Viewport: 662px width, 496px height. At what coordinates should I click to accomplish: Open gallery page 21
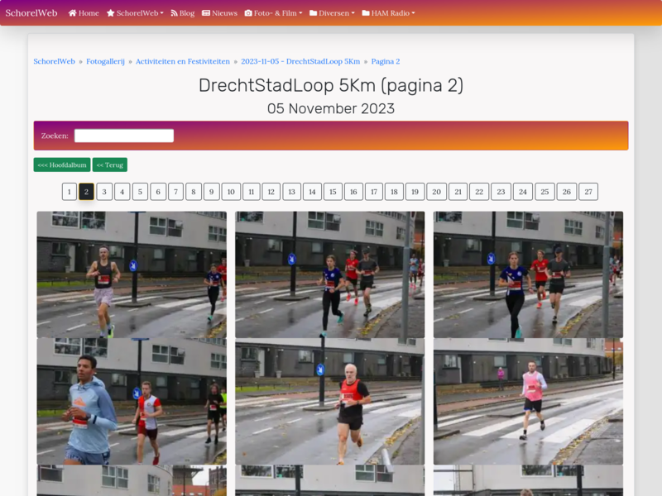click(458, 192)
